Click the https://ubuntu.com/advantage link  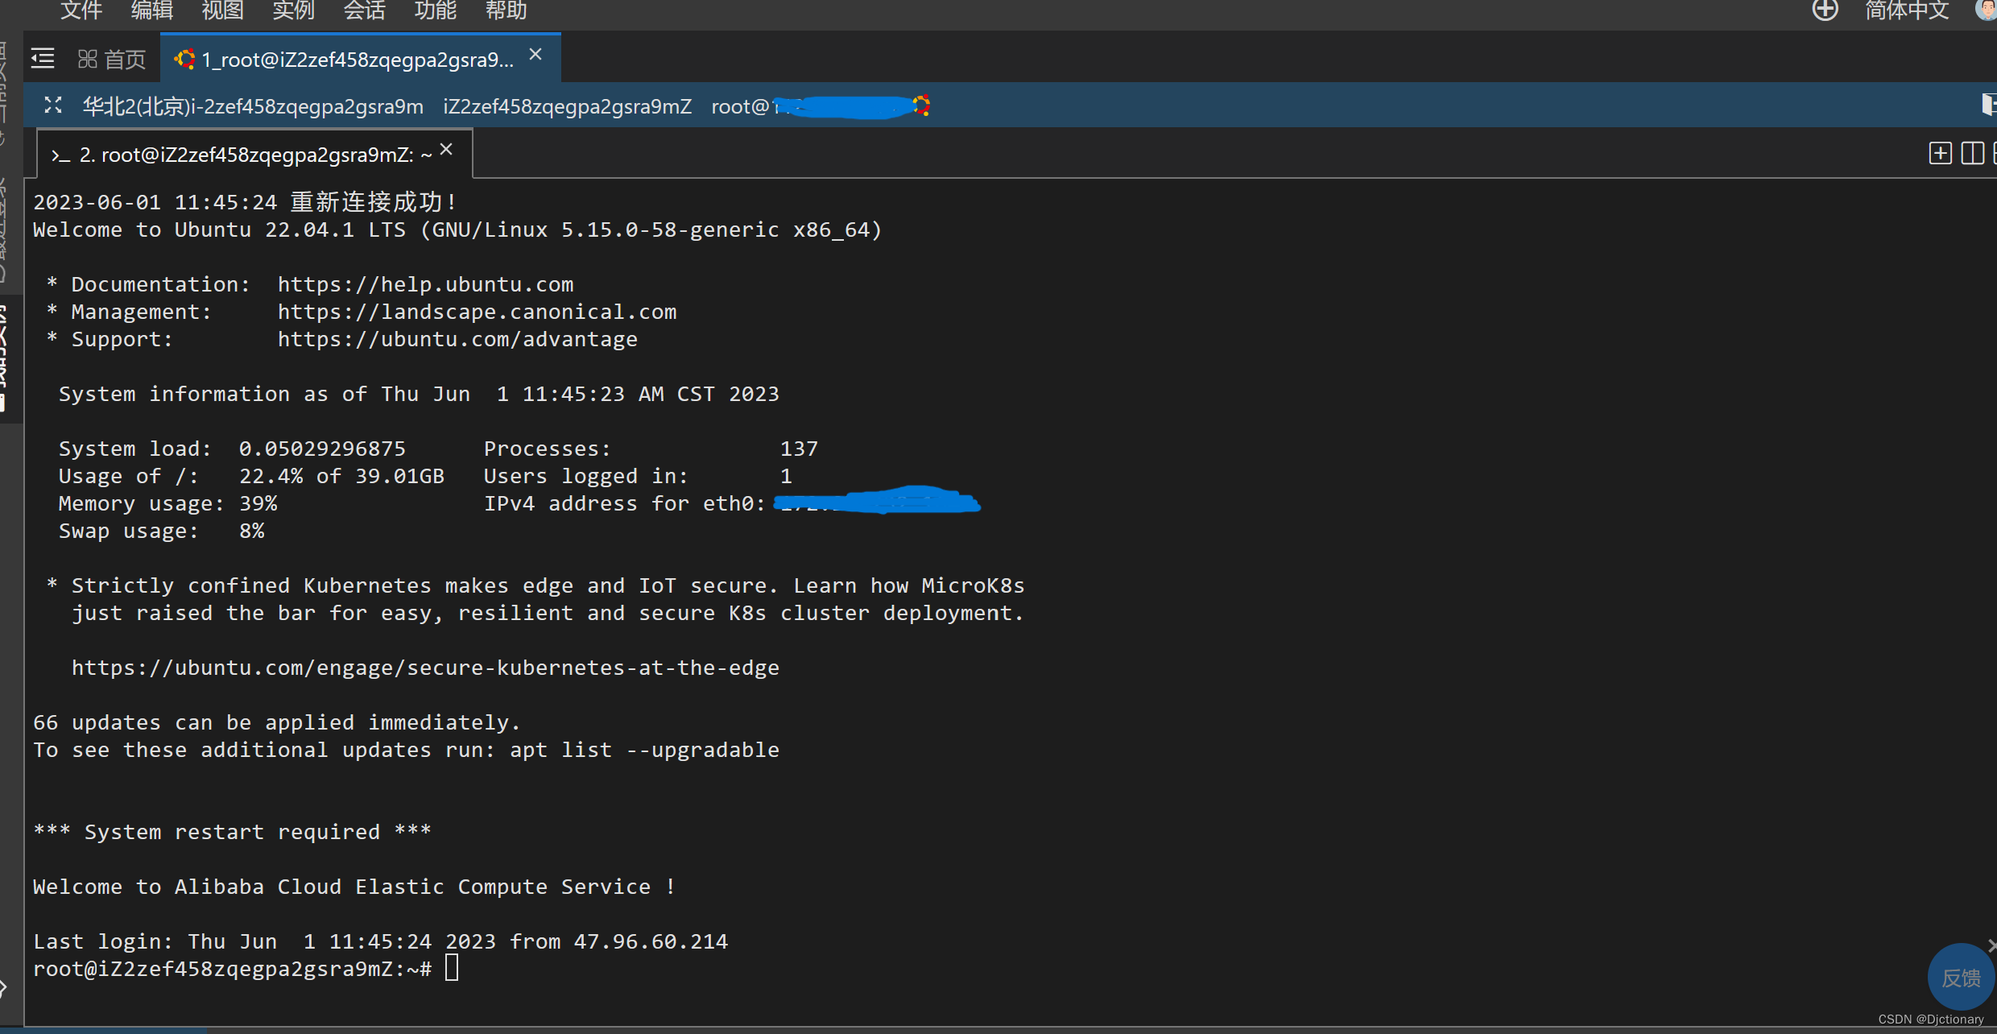tap(458, 339)
